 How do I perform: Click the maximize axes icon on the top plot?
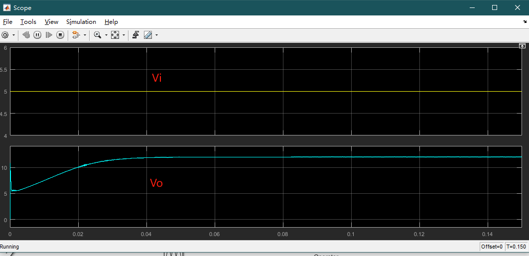pos(522,45)
